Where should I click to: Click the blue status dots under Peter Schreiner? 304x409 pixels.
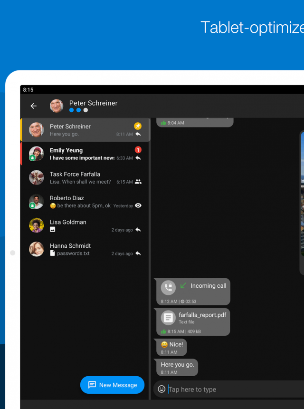pyautogui.click(x=78, y=110)
